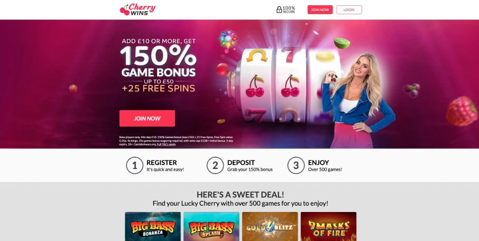Click the step 1 Register circle icon

click(x=134, y=166)
